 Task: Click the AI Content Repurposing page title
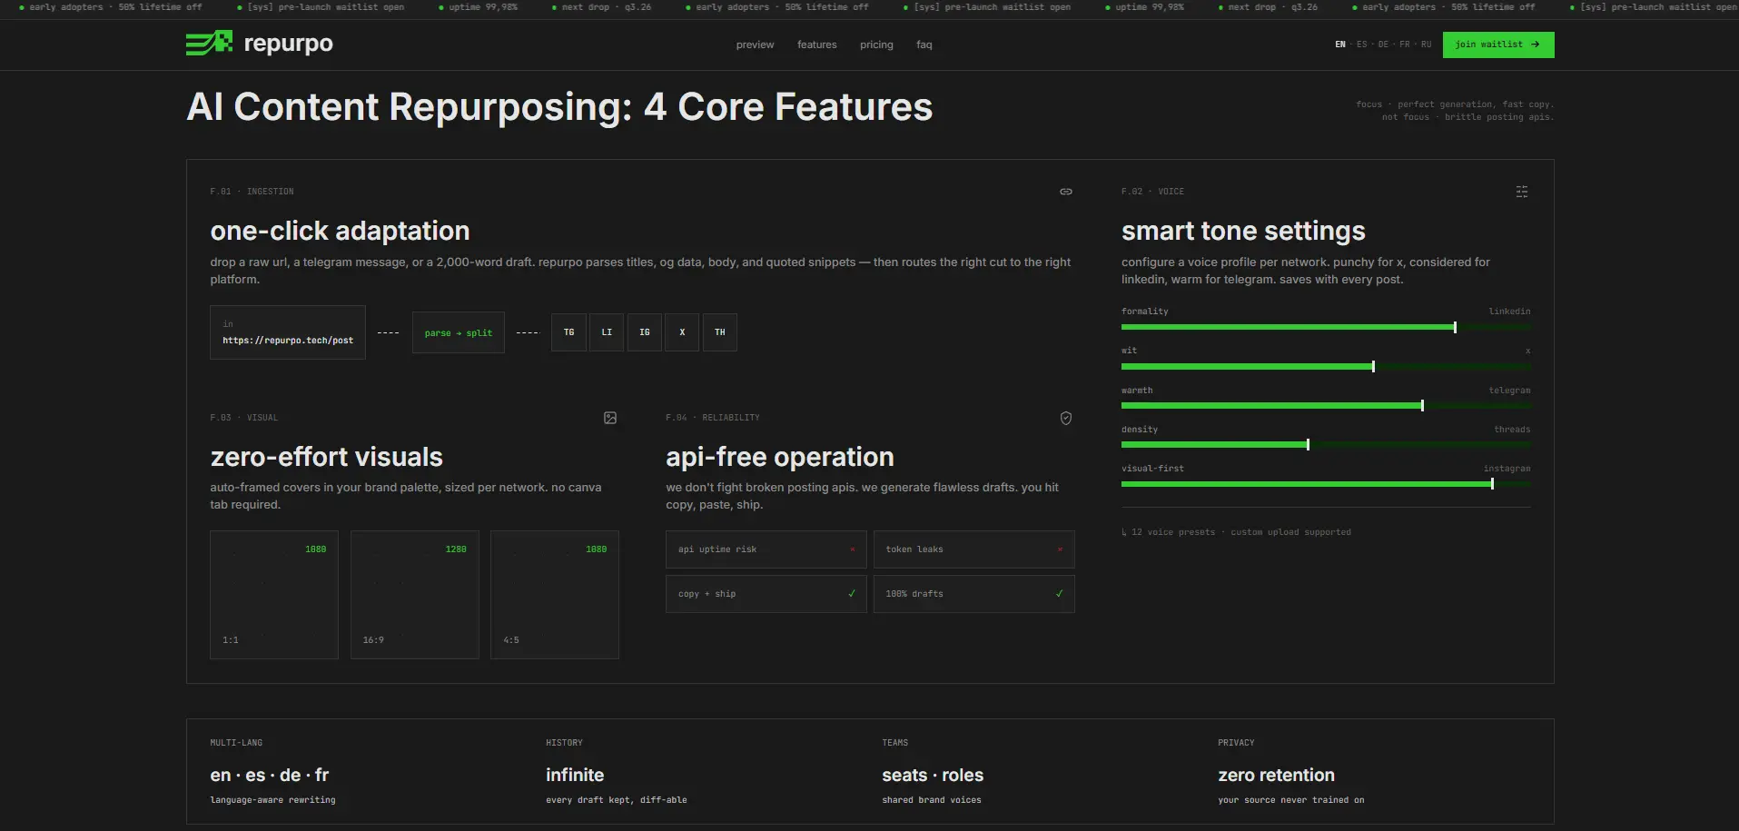pos(559,107)
